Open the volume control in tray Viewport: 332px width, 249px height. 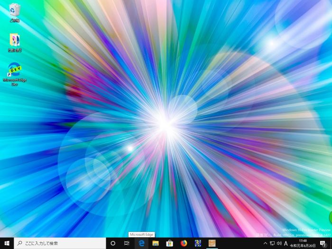click(279, 243)
